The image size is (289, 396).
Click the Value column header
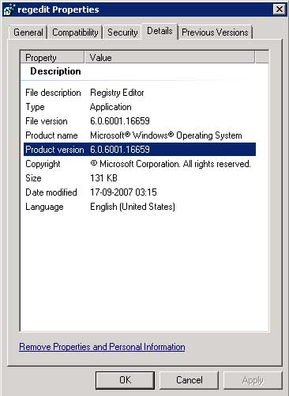tap(170, 57)
